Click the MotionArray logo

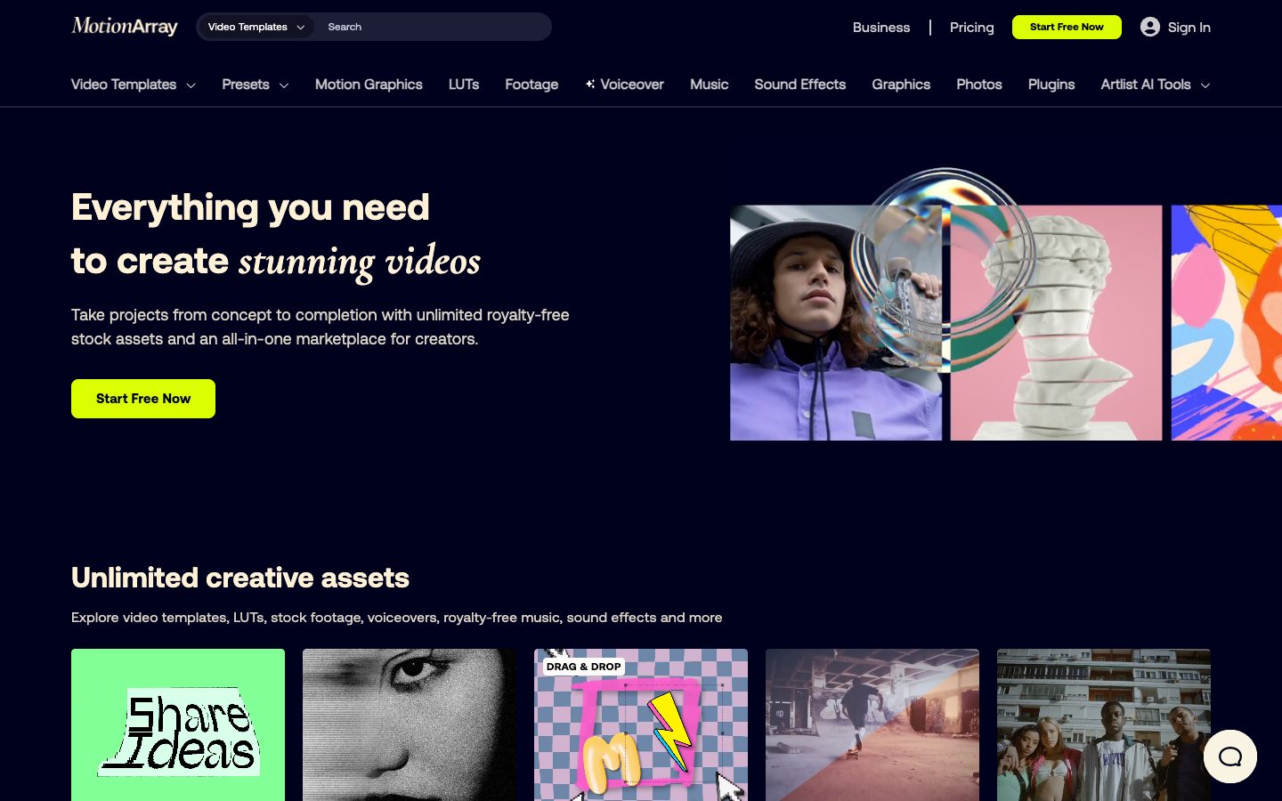coord(125,27)
